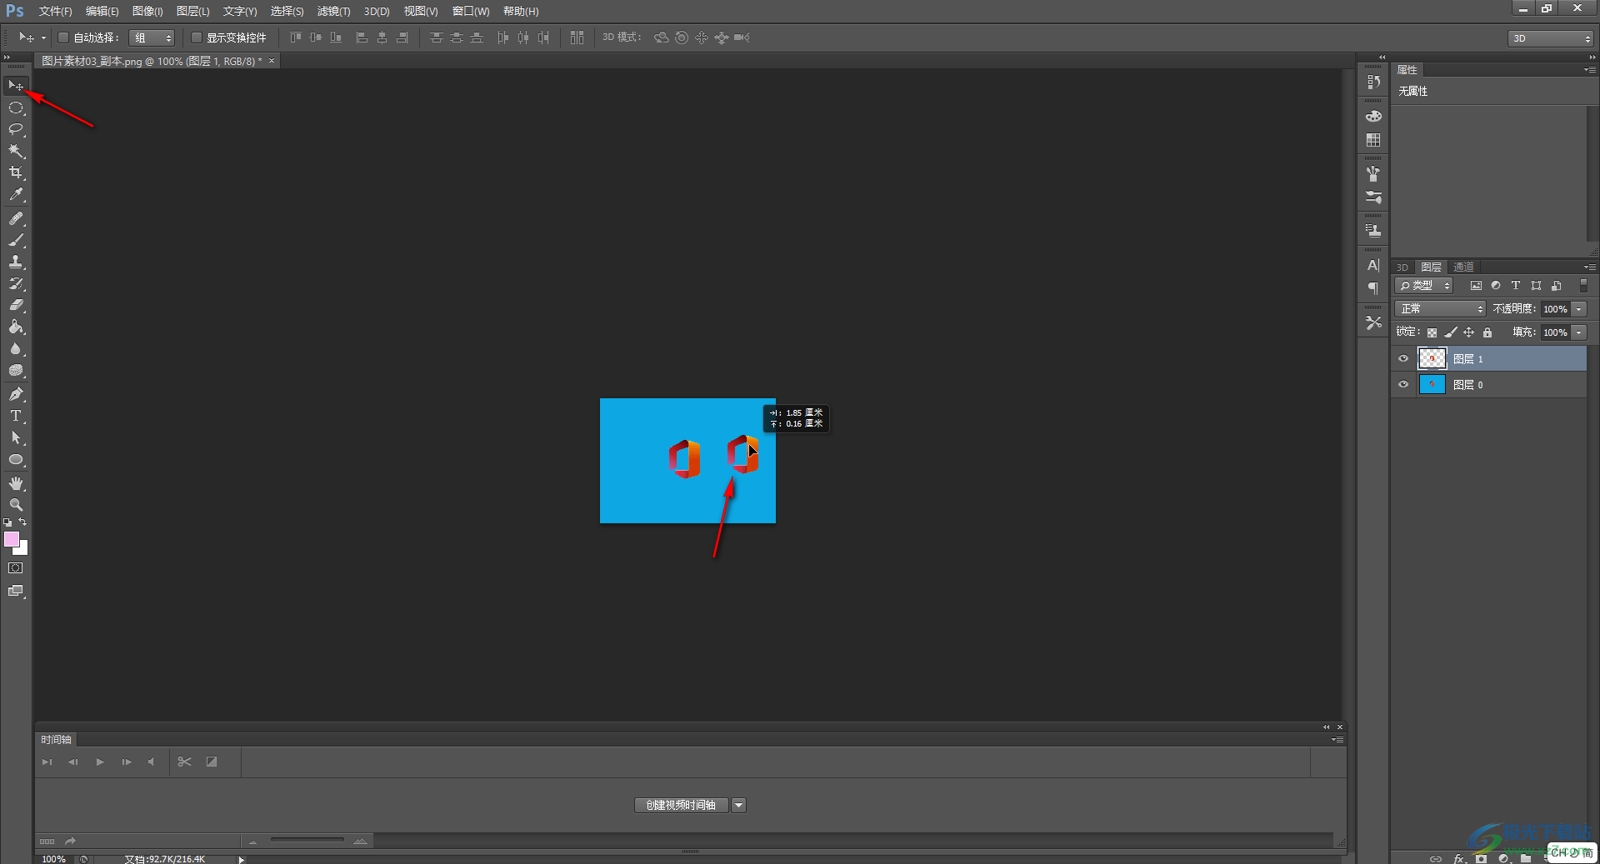The image size is (1600, 864).
Task: Select the Hand tool
Action: point(16,483)
